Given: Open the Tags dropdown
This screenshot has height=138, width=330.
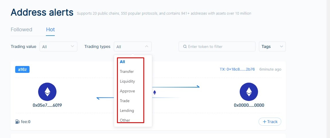Looking at the screenshot, I should pyautogui.click(x=272, y=46).
